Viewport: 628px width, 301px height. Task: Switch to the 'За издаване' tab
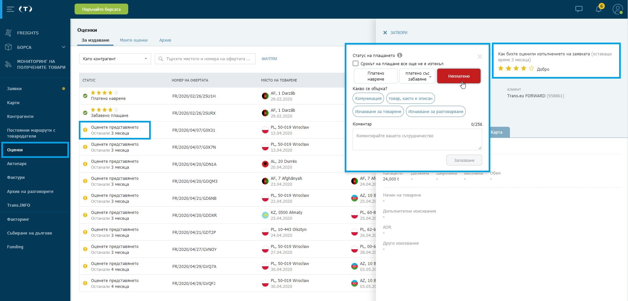[96, 40]
